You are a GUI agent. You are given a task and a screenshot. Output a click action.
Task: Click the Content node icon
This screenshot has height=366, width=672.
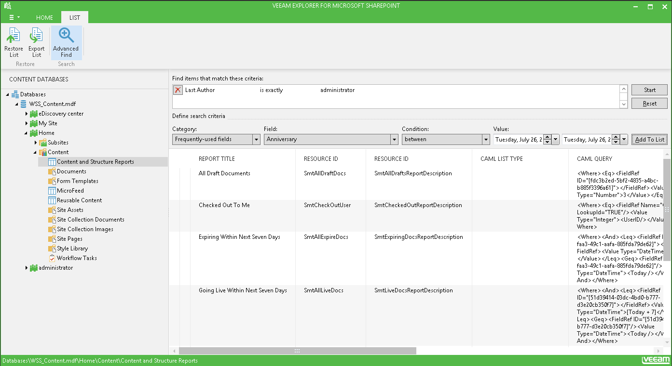pyautogui.click(x=43, y=152)
